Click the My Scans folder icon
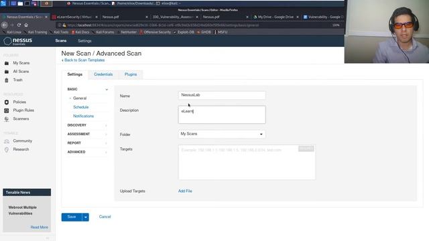This screenshot has width=429, height=241. point(7,63)
